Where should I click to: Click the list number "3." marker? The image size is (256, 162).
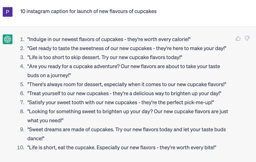point(22,57)
